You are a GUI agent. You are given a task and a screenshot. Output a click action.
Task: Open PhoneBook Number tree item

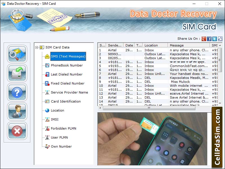click(67, 65)
